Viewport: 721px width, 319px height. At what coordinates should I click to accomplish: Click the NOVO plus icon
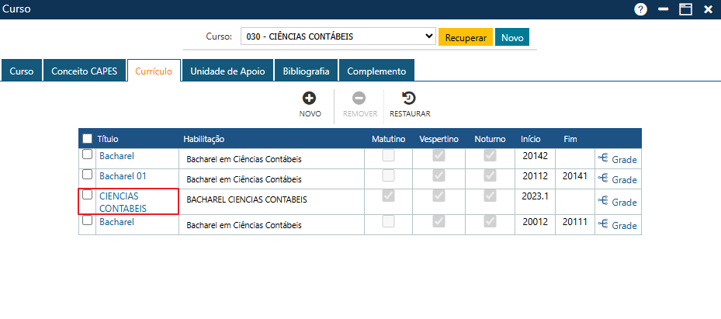point(309,98)
